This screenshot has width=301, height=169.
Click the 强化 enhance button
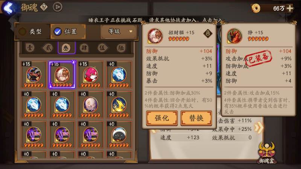[x=162, y=118]
